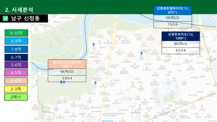Select the 5-6억 purple legend swatch
This screenshot has height=122, width=217.
point(16,65)
